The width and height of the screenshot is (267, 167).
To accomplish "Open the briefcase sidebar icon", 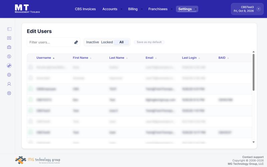I will [x=9, y=47].
